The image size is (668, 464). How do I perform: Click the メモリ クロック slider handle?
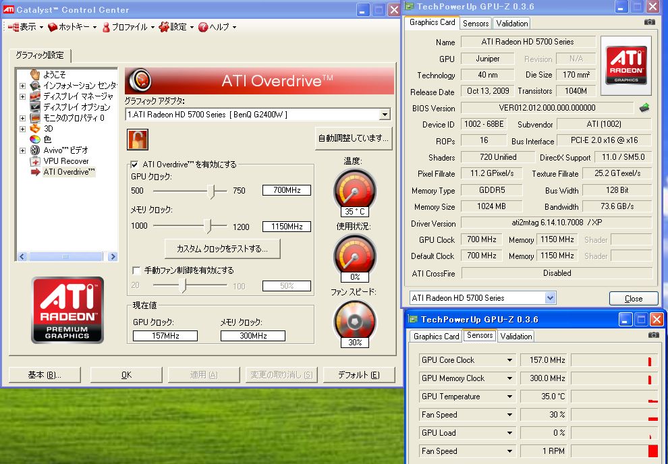tap(207, 226)
